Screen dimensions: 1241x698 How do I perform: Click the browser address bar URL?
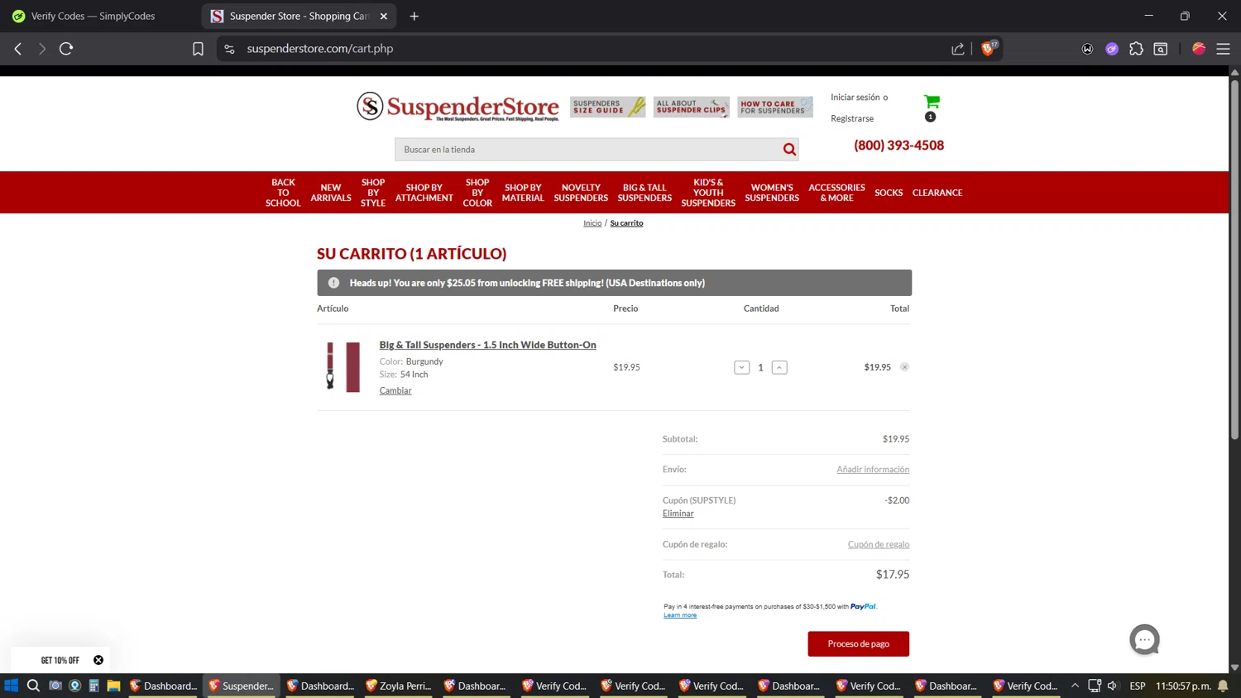[319, 49]
